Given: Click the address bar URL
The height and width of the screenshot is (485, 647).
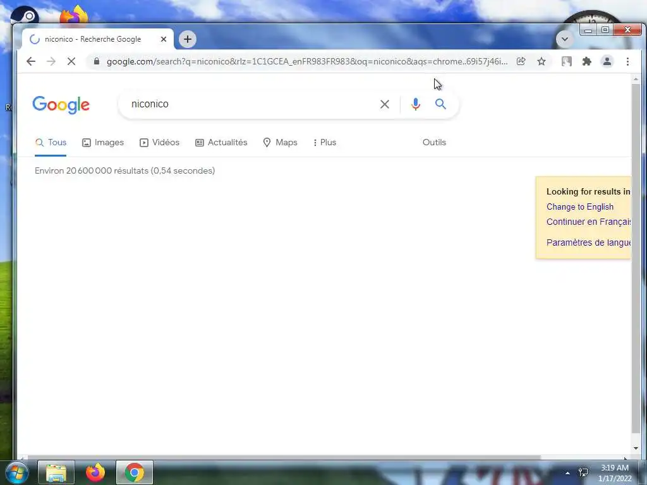Looking at the screenshot, I should [x=307, y=61].
